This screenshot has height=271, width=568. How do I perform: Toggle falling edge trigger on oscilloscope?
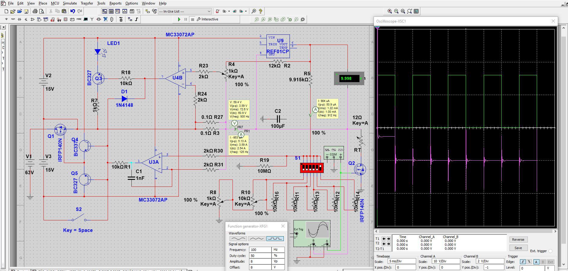tap(529, 262)
